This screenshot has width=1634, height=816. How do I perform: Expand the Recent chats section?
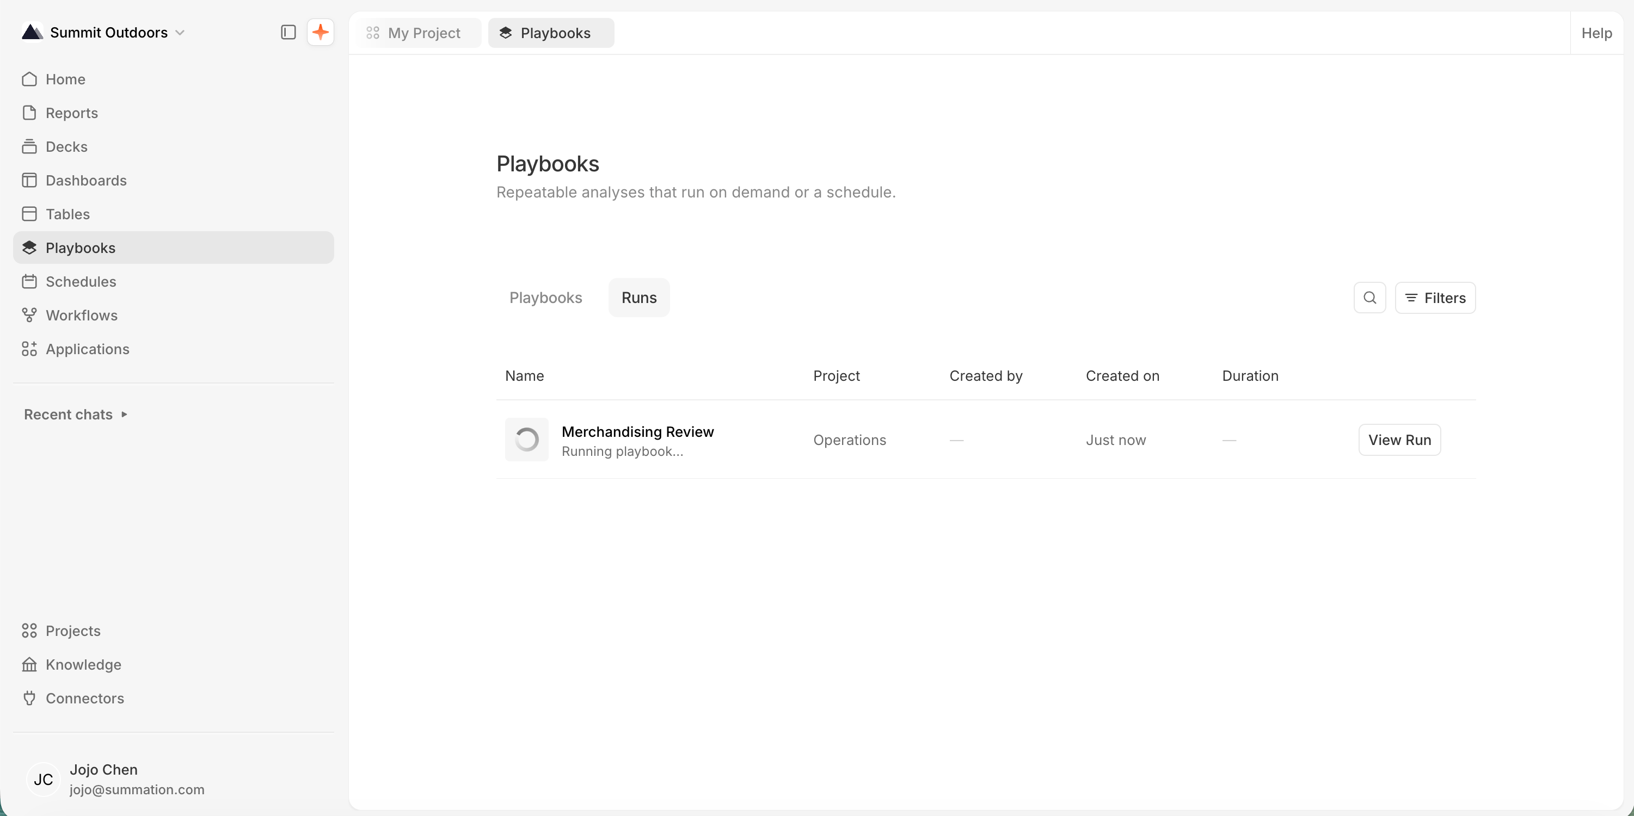[76, 414]
